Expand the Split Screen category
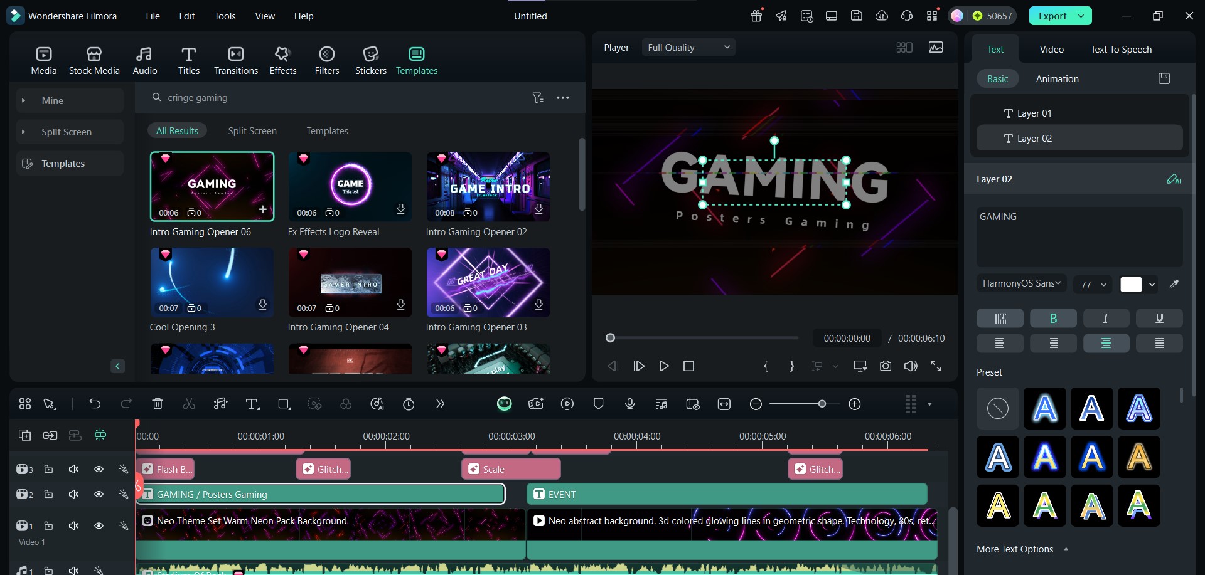This screenshot has width=1205, height=575. 24,132
